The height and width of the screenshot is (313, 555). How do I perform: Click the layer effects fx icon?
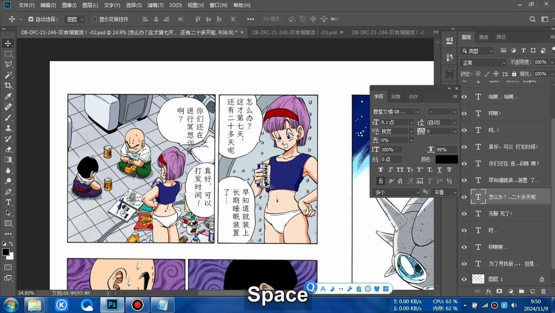point(488,291)
